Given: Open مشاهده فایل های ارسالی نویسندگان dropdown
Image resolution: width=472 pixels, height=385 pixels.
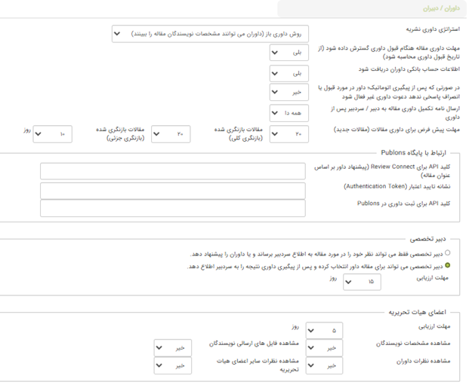Looking at the screenshot, I should (173, 348).
